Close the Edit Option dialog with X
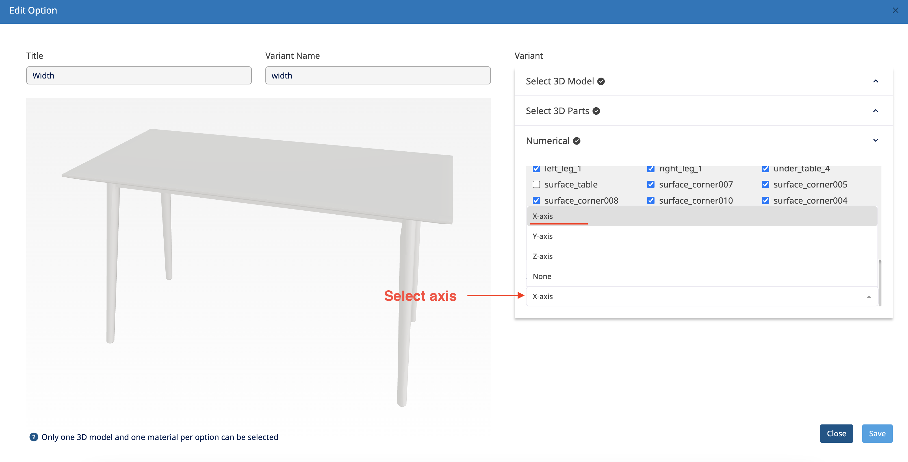The image size is (908, 462). (895, 10)
